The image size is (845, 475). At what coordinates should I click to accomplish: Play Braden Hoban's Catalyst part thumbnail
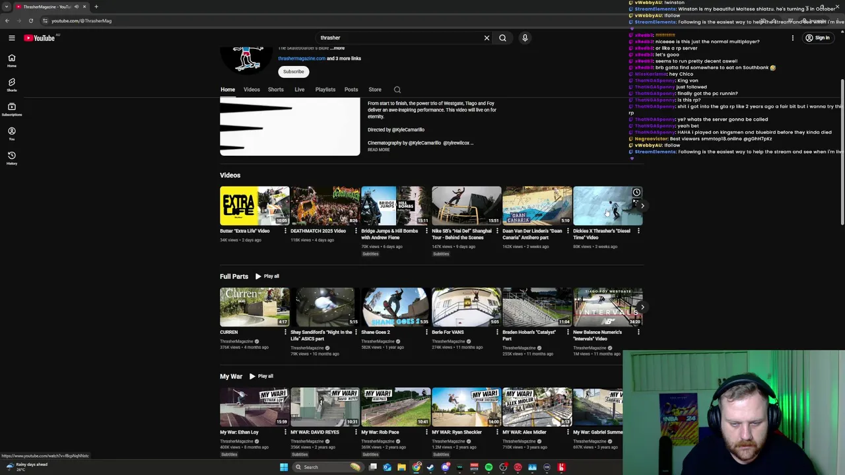tap(537, 307)
